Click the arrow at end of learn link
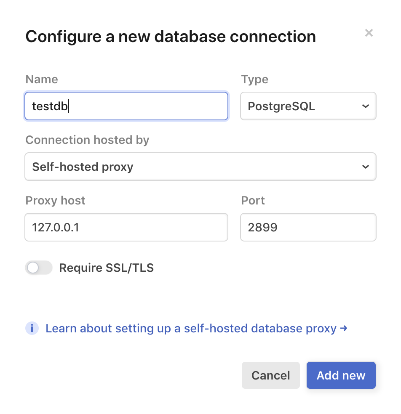The image size is (401, 414). [x=345, y=328]
